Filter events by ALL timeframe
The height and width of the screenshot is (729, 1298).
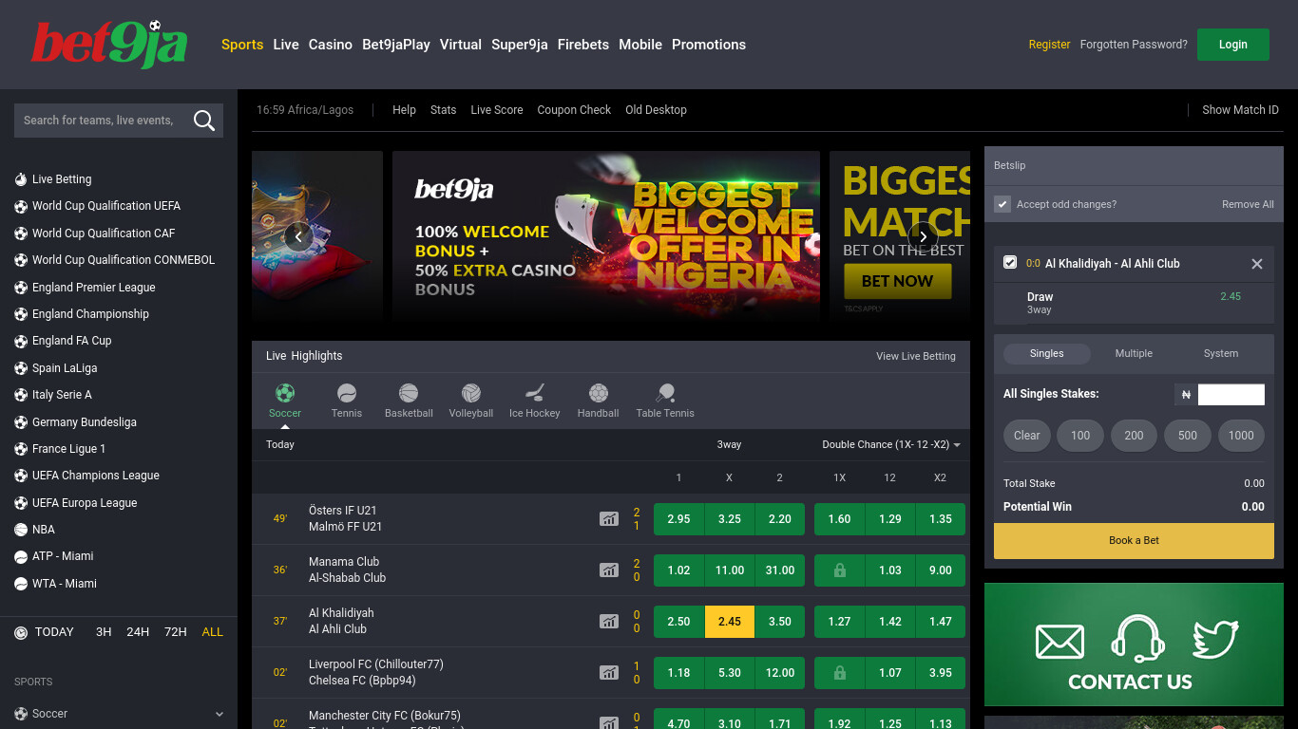213,632
